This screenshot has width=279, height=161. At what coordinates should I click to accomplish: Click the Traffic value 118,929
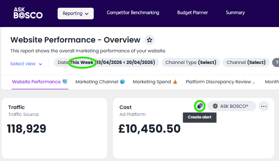(x=27, y=129)
